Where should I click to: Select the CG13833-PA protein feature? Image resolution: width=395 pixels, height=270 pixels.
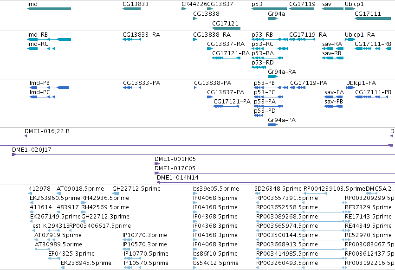[132, 88]
